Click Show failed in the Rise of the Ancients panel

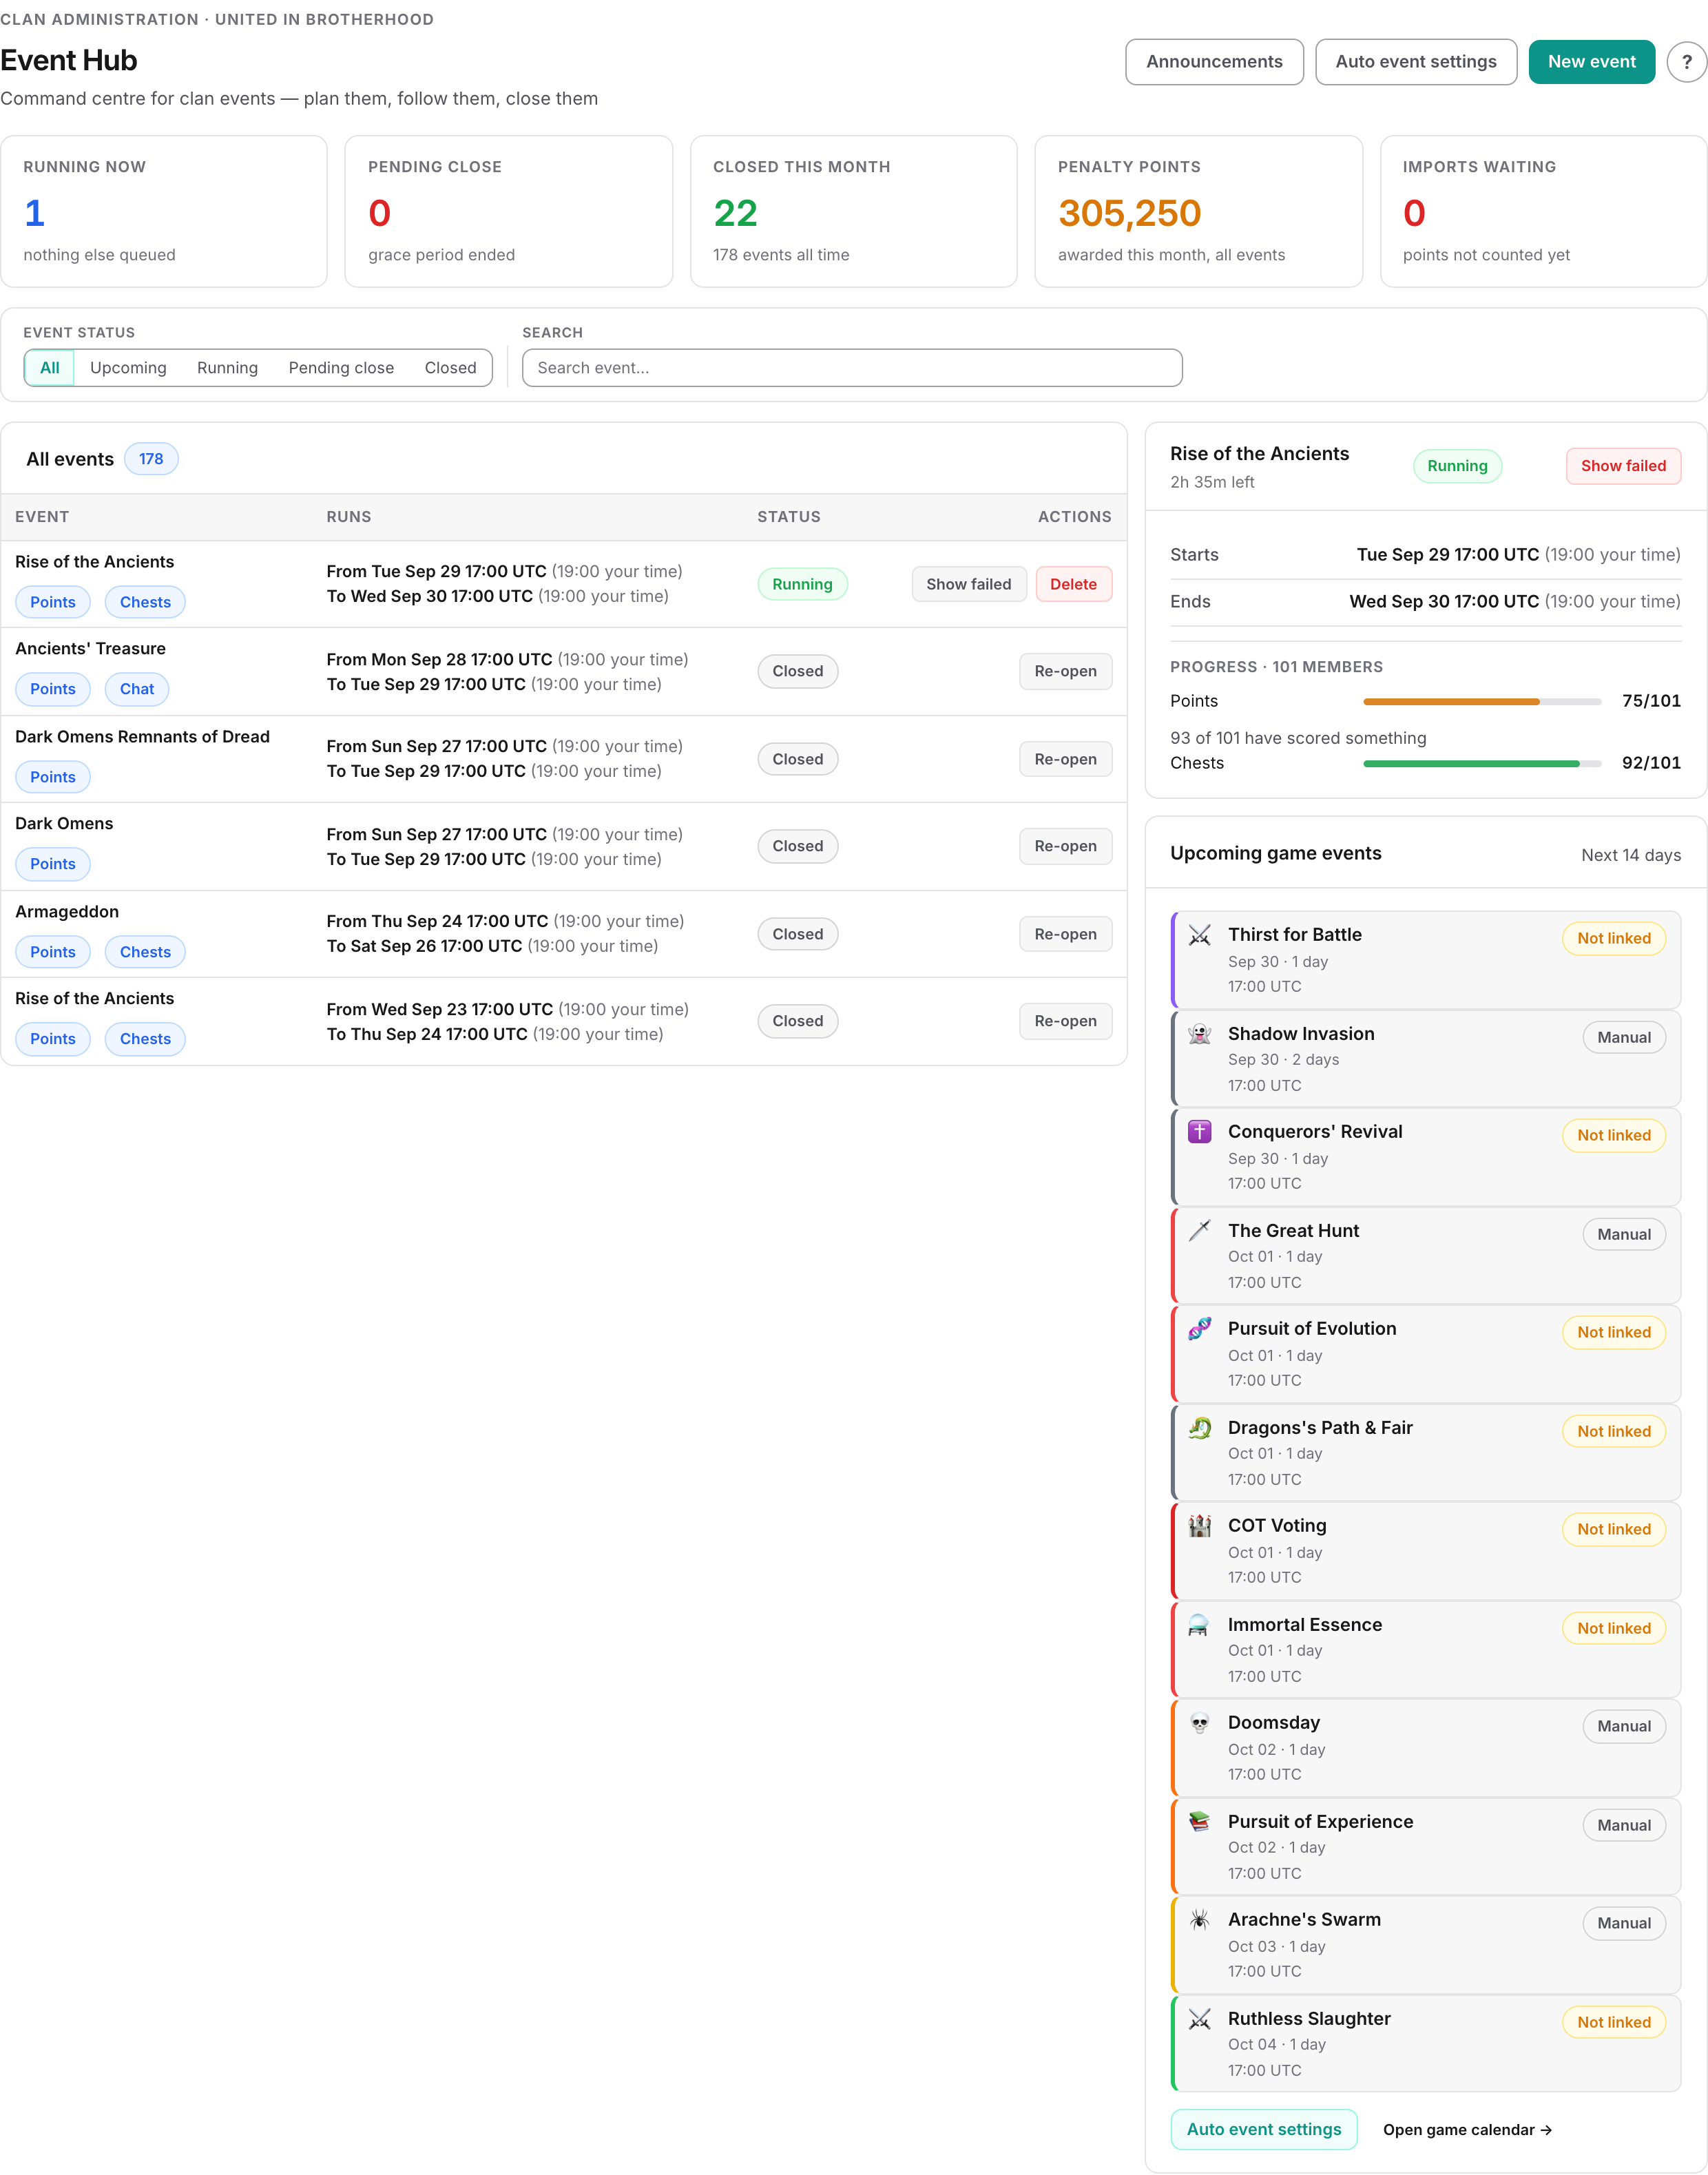(1623, 466)
